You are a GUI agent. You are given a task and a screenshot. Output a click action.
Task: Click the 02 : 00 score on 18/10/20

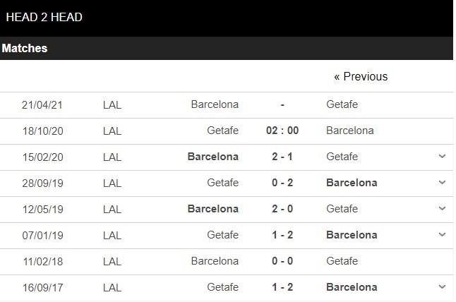[282, 131]
